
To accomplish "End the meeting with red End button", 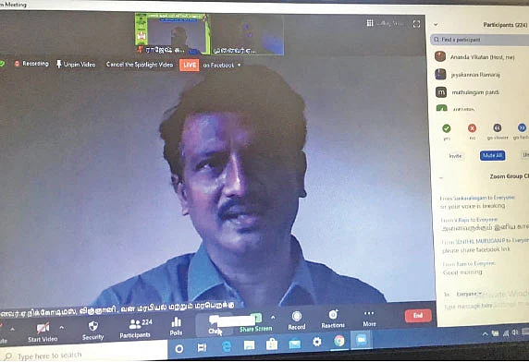I will click(x=418, y=316).
